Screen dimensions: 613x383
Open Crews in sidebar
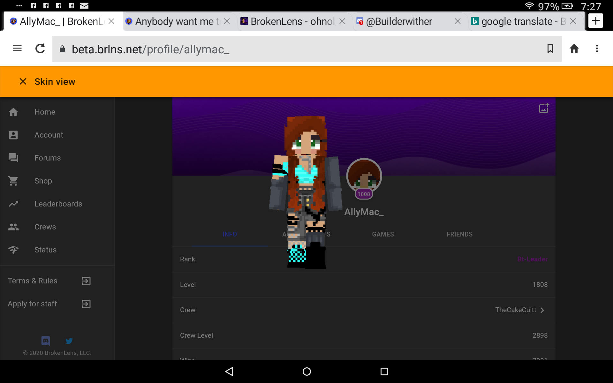point(57,227)
